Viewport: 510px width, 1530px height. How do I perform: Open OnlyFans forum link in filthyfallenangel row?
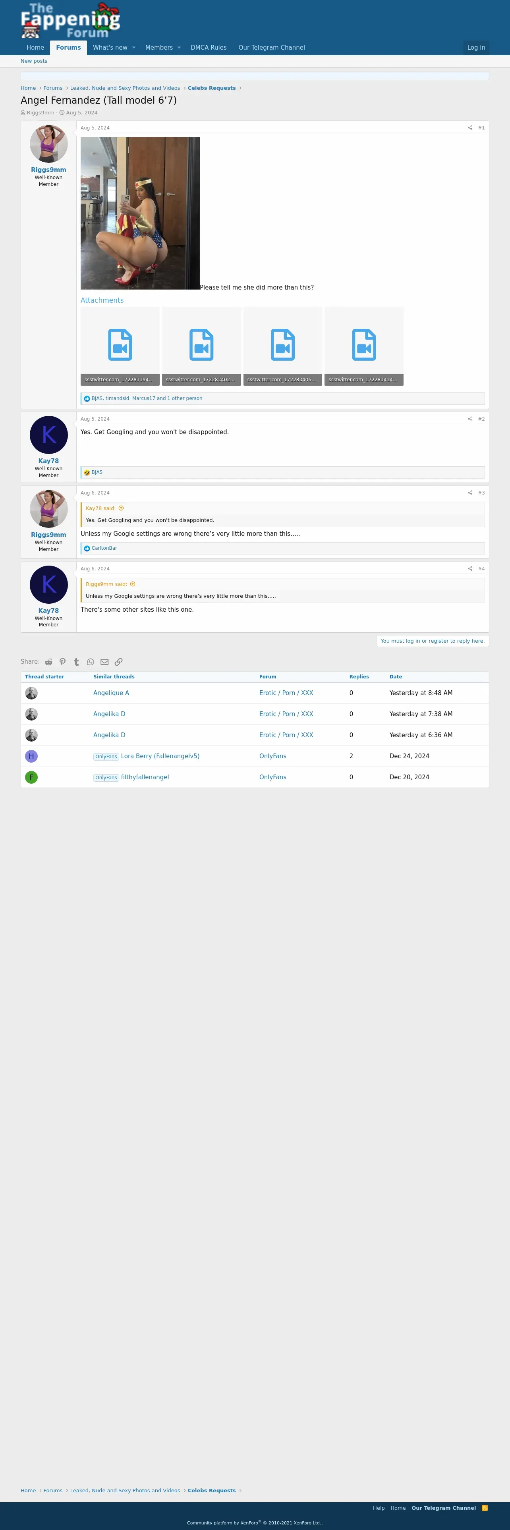click(272, 777)
